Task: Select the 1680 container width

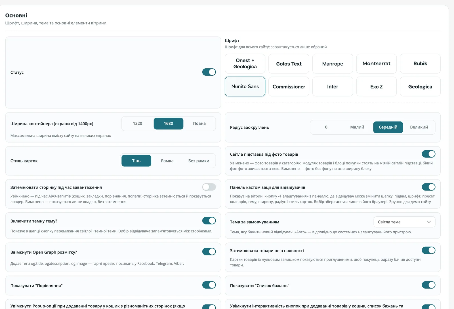Action: (x=169, y=124)
